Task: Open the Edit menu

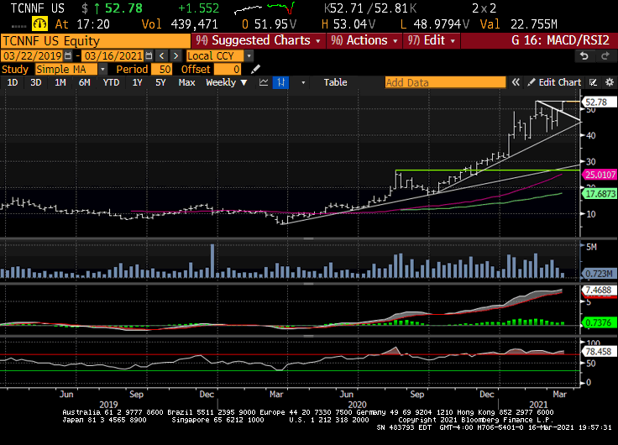Action: (x=432, y=40)
